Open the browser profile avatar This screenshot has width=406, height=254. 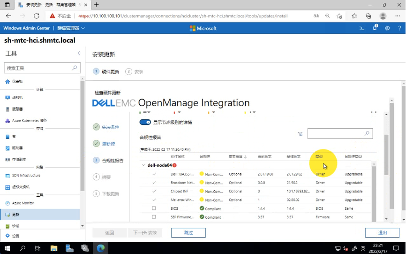pyautogui.click(x=383, y=16)
